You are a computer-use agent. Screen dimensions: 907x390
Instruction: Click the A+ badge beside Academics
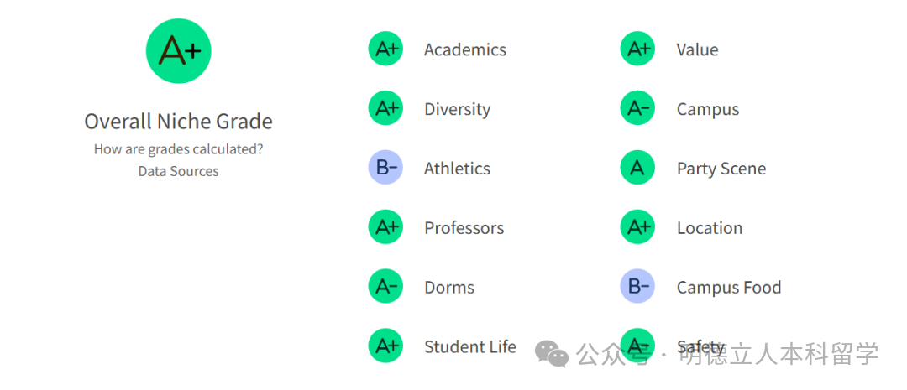pyautogui.click(x=385, y=49)
